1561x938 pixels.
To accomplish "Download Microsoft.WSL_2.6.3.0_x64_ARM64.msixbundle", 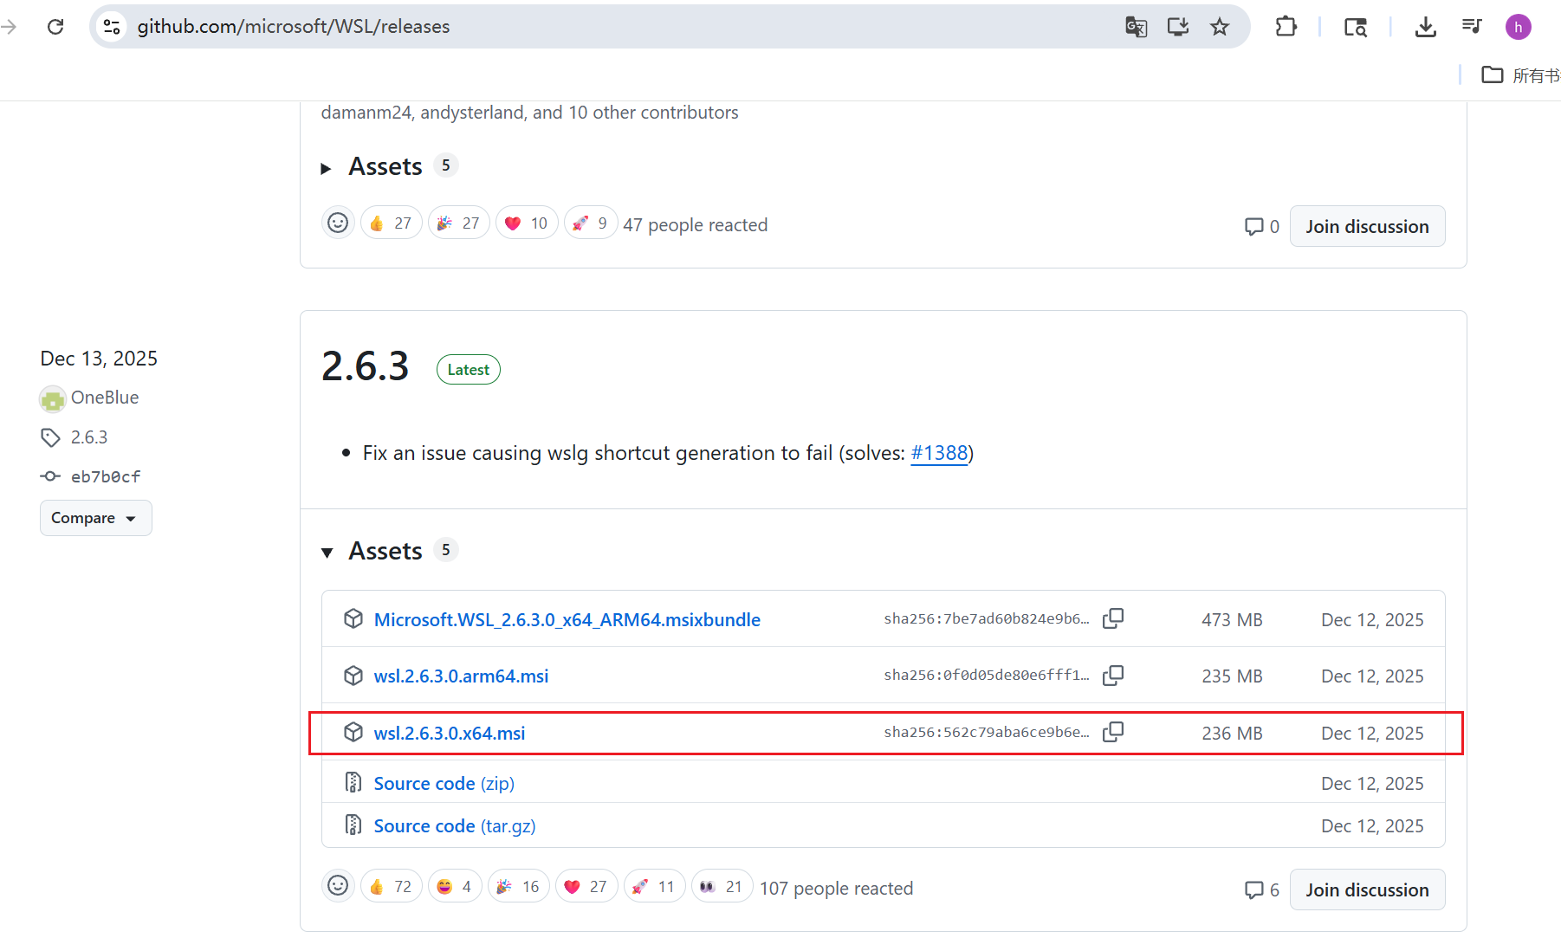I will coord(567,619).
